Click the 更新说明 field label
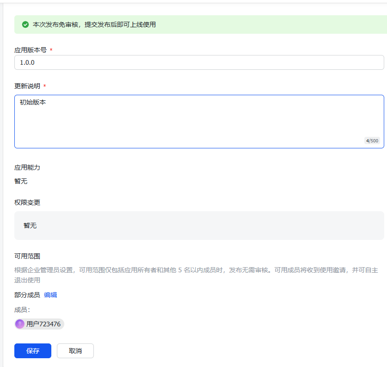 coord(27,86)
